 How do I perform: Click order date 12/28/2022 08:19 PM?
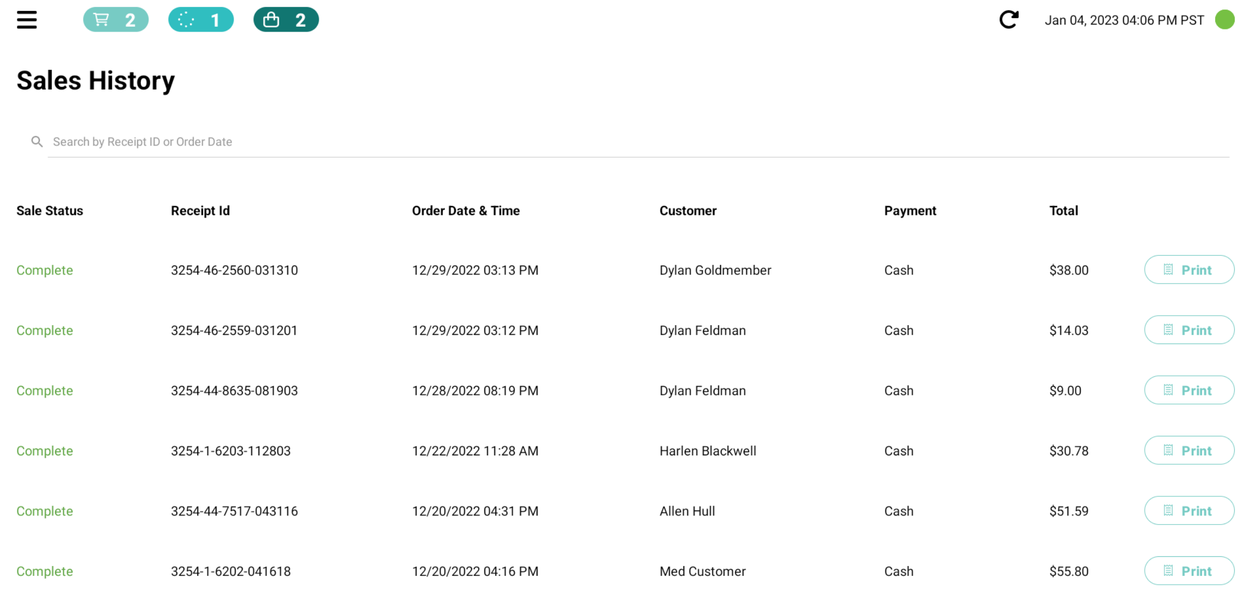point(475,391)
